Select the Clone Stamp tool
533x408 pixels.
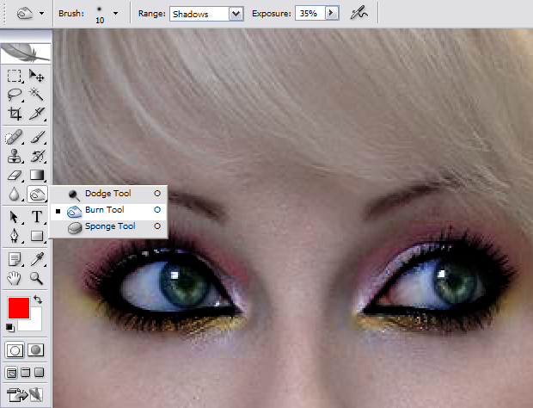15,156
